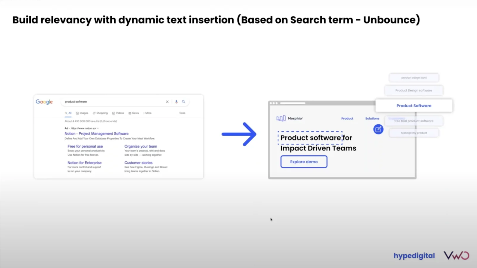Screen dimensions: 477x268
Task: Switch to the Shopping tab
Action: pos(100,113)
